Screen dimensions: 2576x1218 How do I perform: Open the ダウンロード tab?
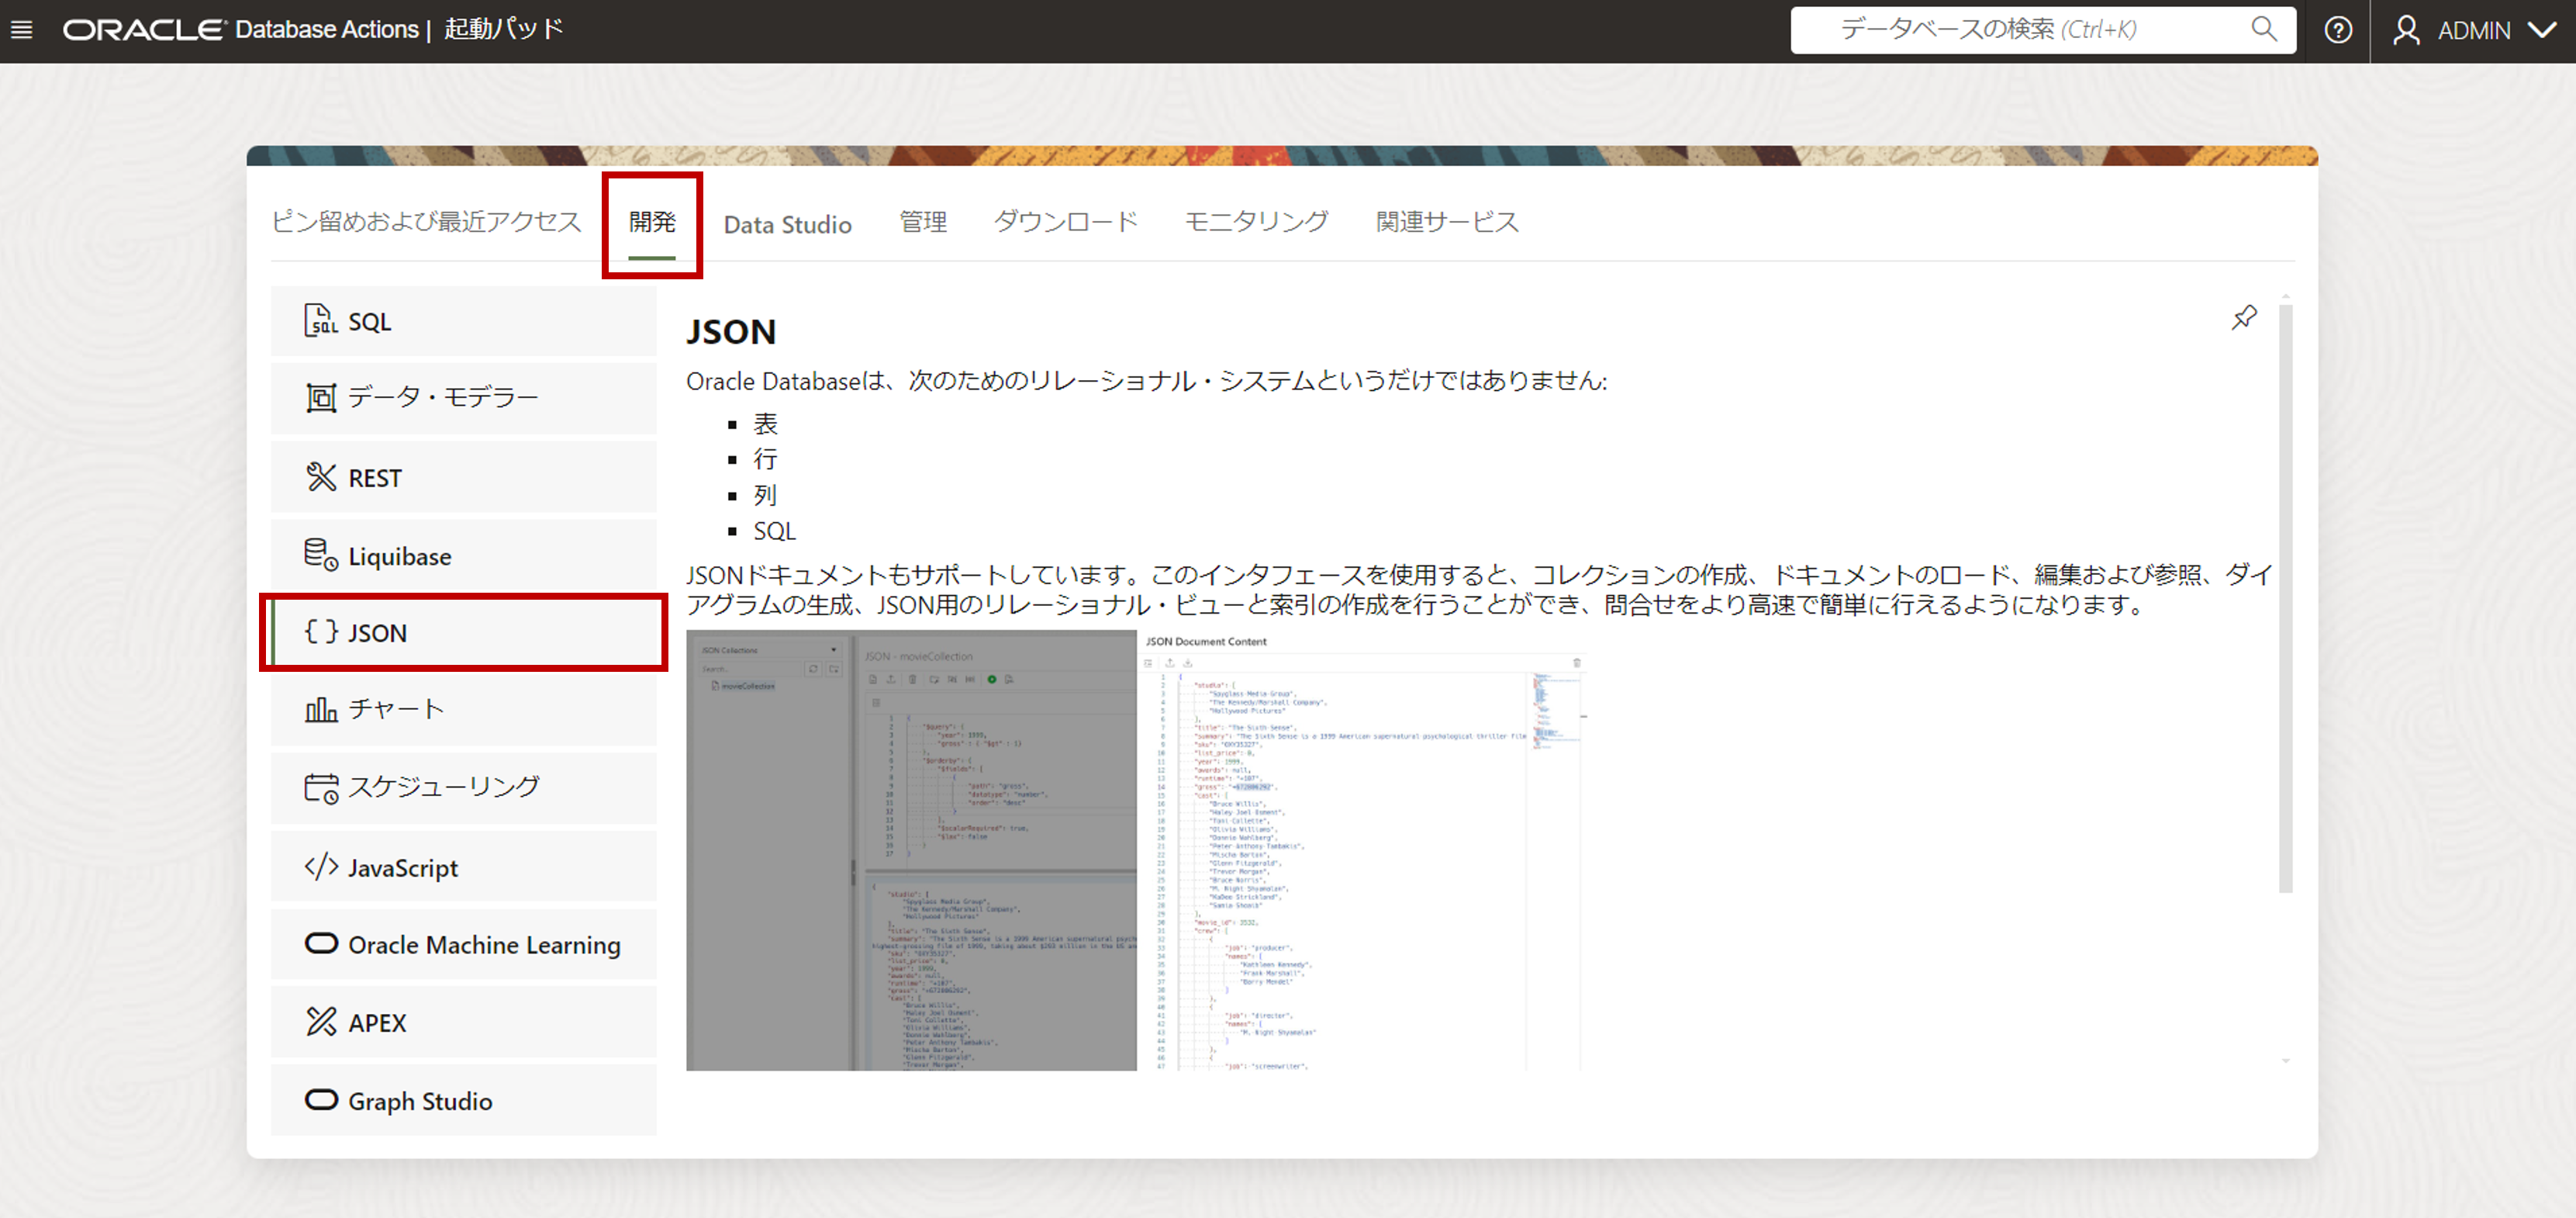(1065, 222)
